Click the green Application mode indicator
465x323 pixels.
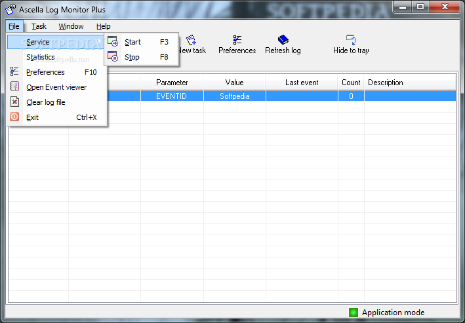click(354, 313)
